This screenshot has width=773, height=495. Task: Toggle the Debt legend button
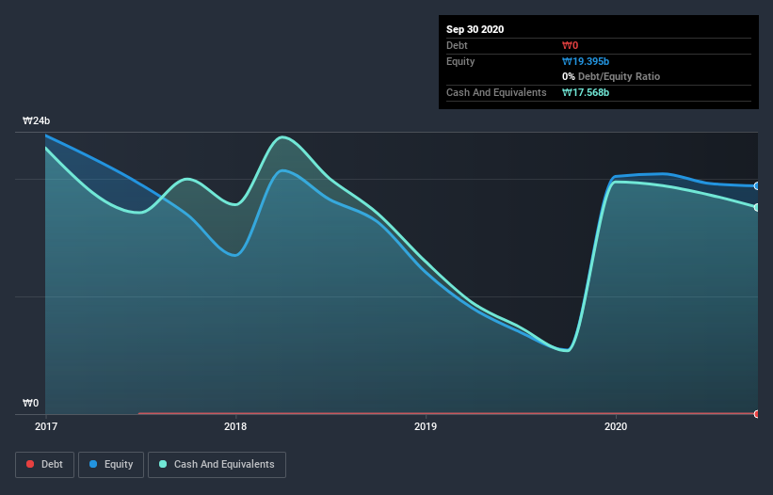pyautogui.click(x=44, y=465)
